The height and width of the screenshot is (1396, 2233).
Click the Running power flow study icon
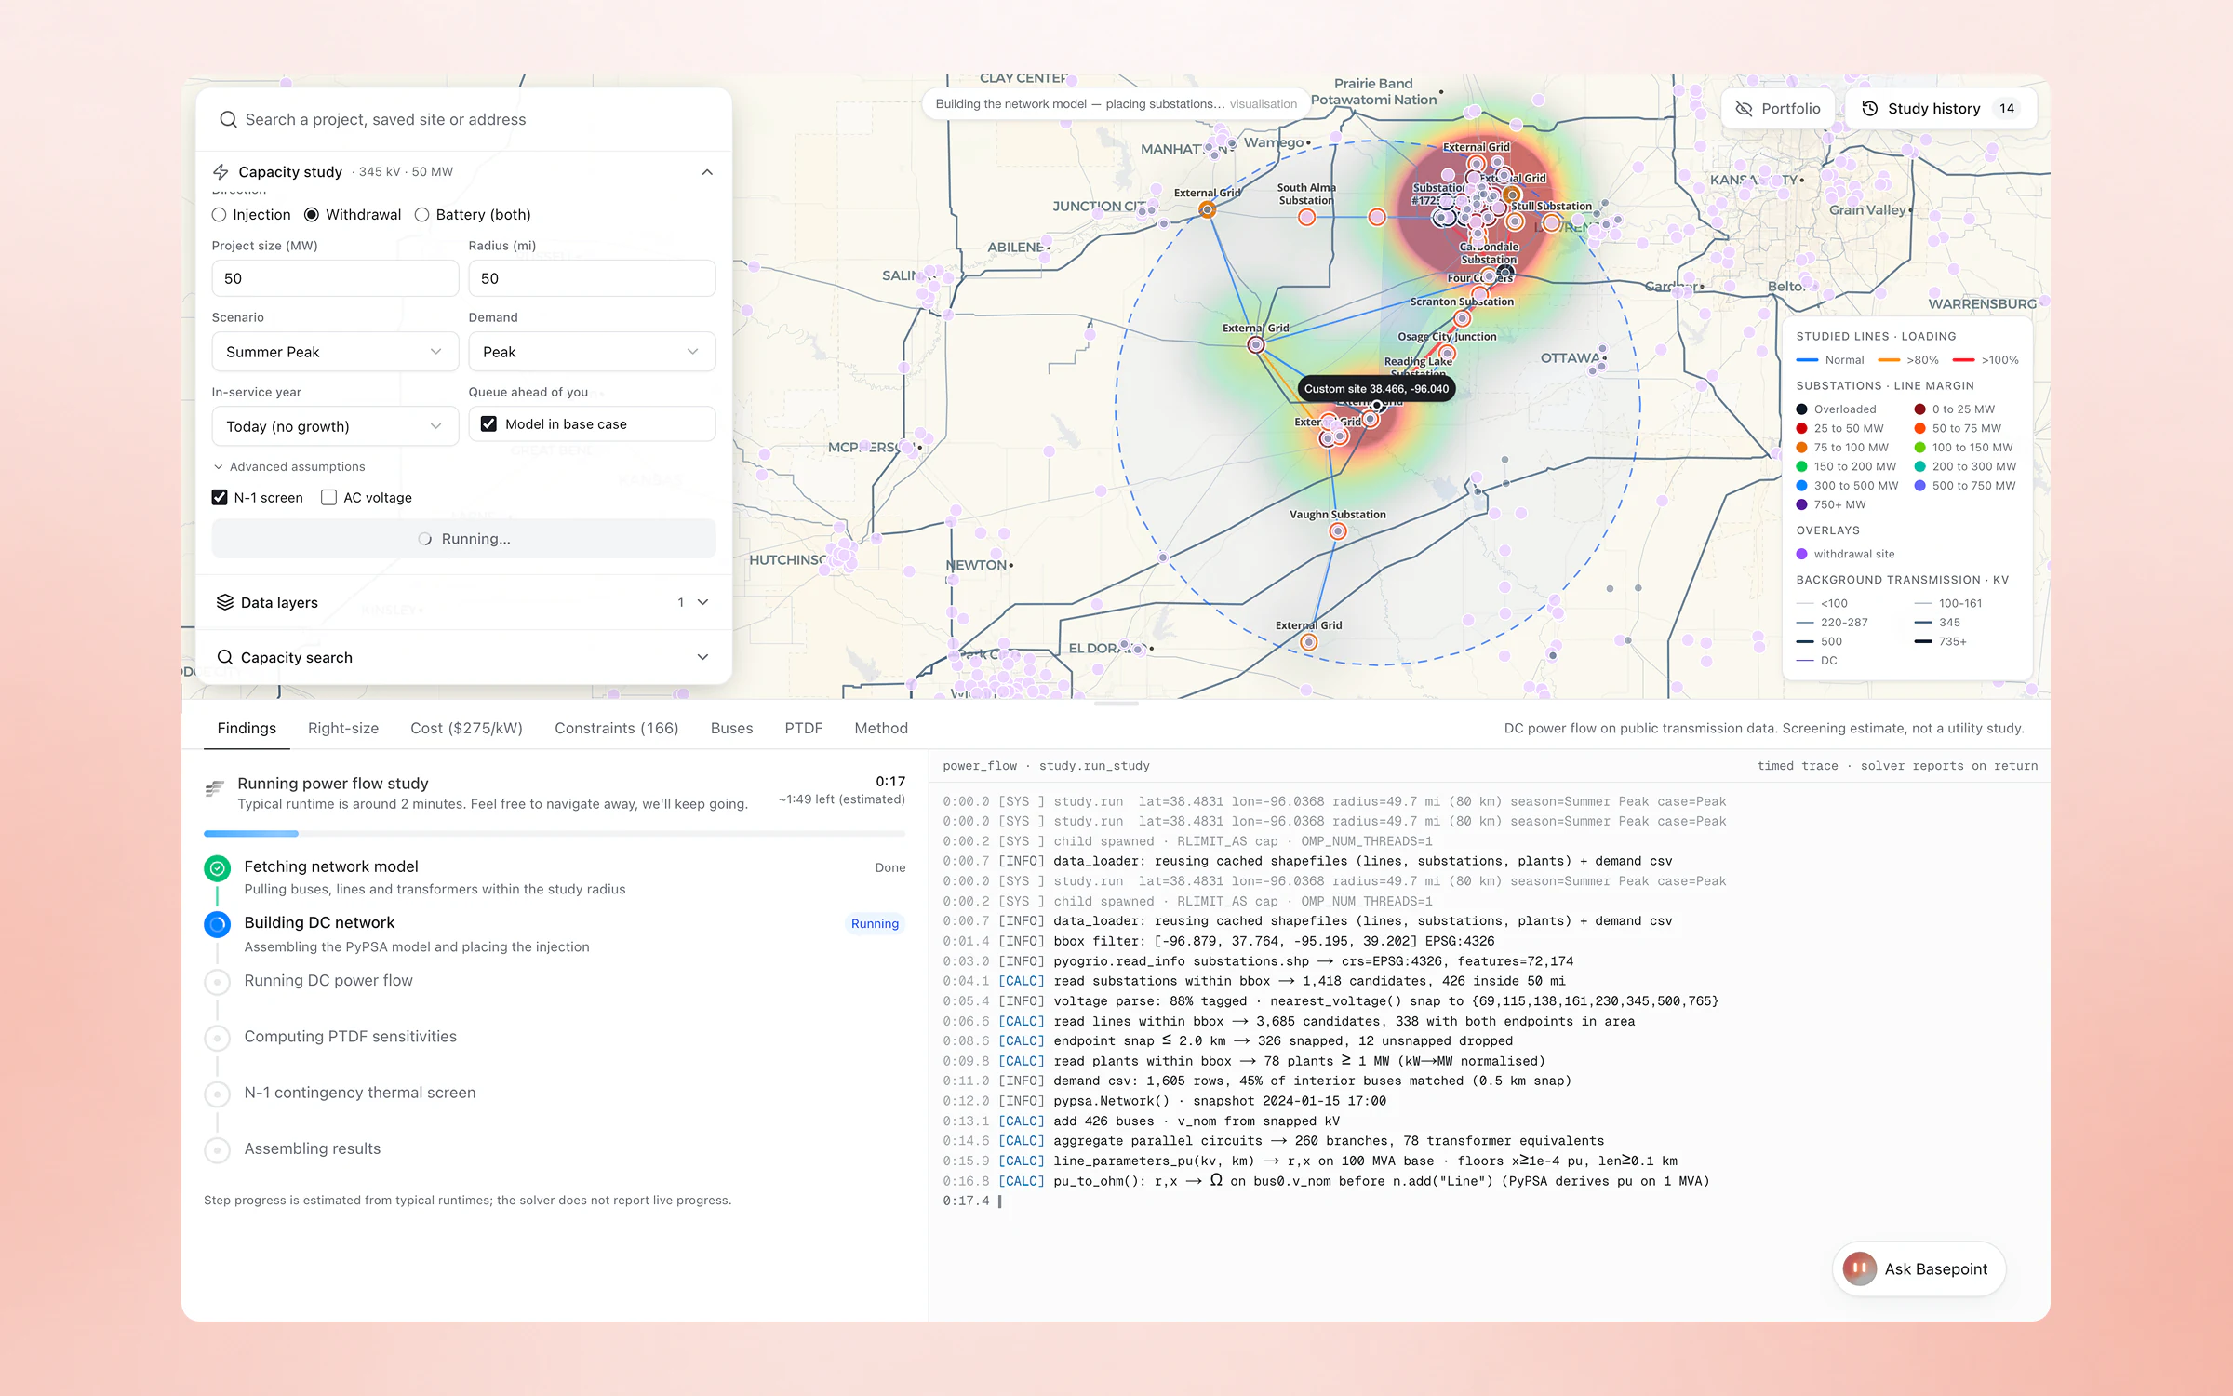click(x=215, y=789)
